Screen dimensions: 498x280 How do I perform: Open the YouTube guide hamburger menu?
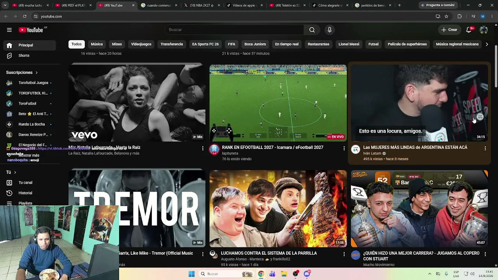pos(9,30)
